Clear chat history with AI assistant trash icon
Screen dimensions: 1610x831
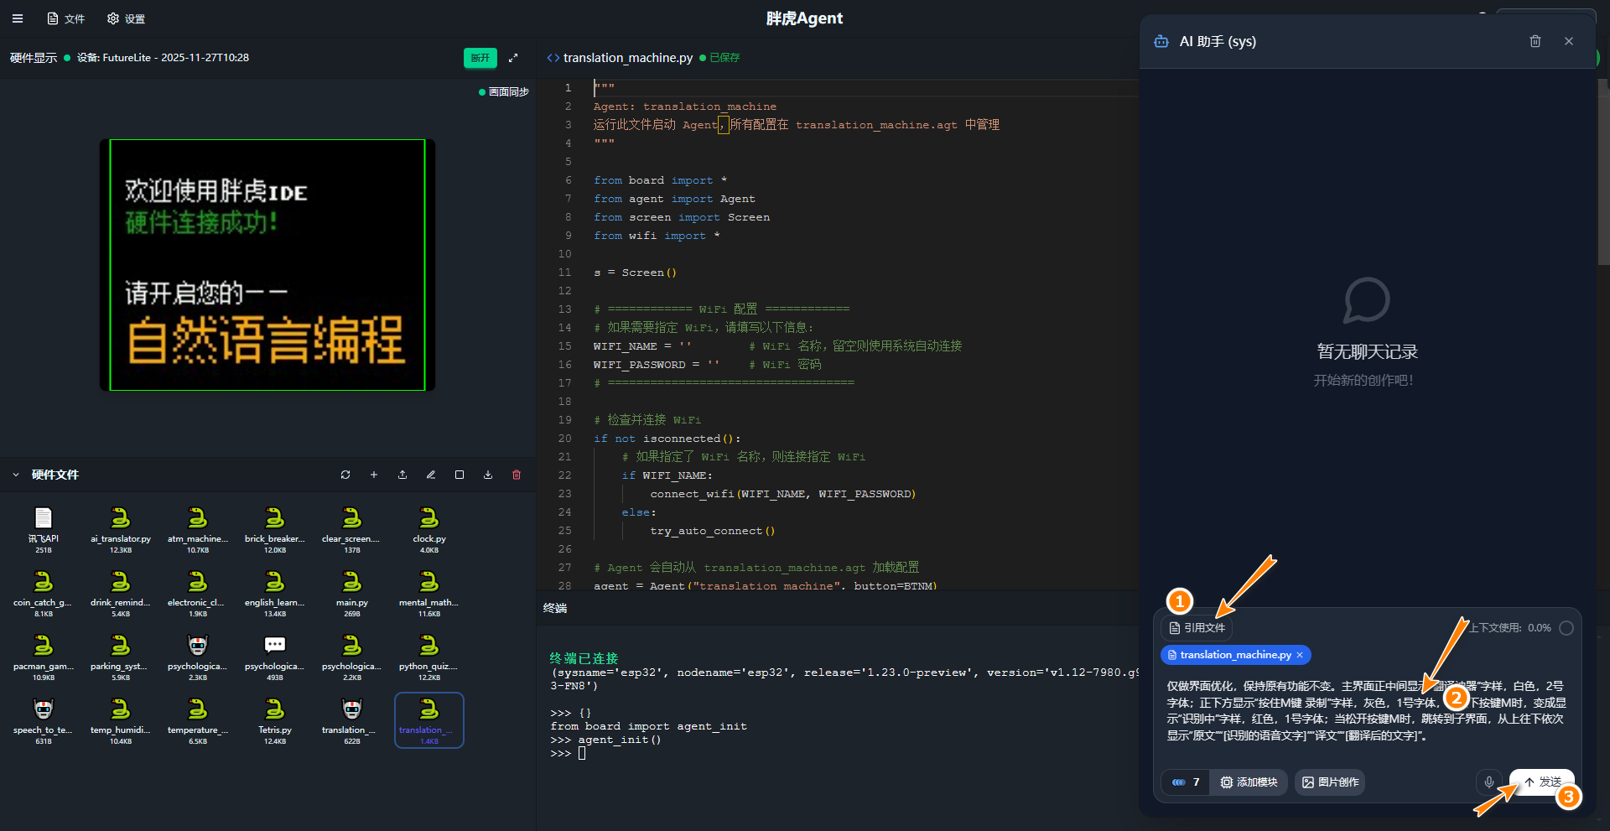pyautogui.click(x=1535, y=41)
